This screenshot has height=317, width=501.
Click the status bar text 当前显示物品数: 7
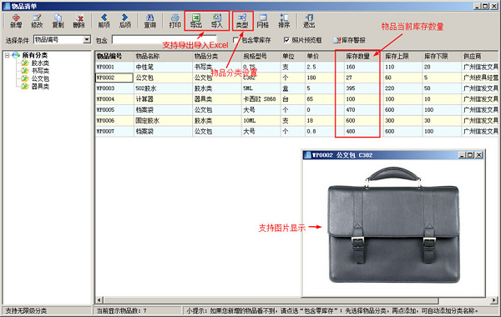pyautogui.click(x=122, y=310)
